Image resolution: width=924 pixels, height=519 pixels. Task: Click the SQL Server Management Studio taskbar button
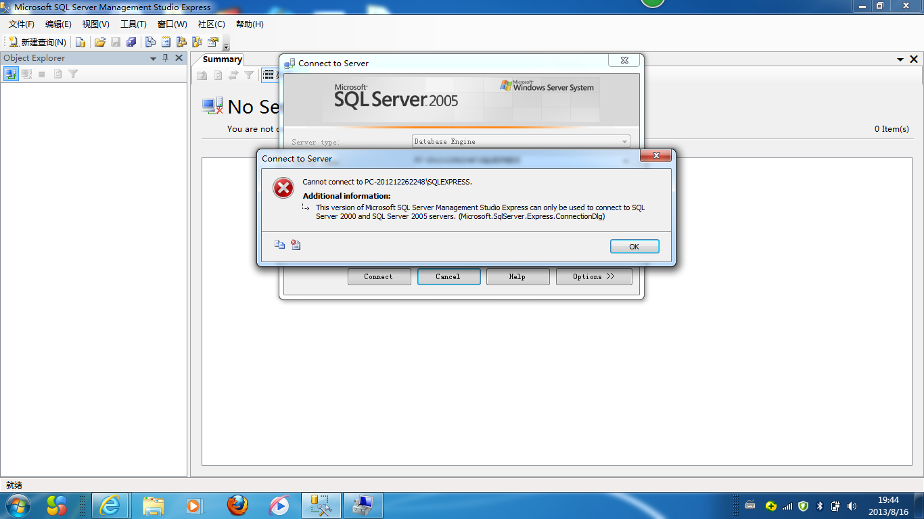(320, 505)
